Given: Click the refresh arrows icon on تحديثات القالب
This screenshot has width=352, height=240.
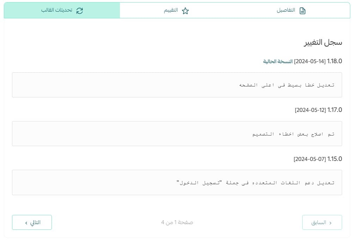Looking at the screenshot, I should [80, 11].
